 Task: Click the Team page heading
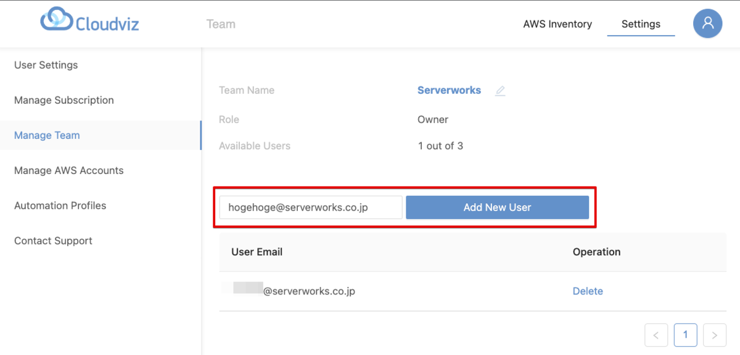point(221,24)
